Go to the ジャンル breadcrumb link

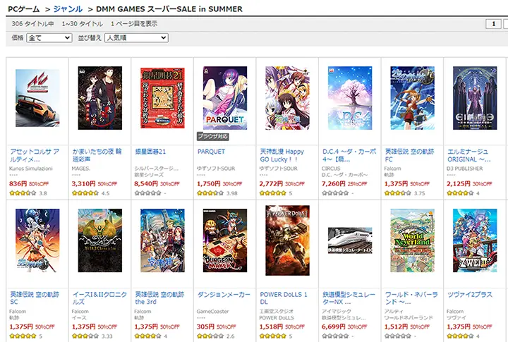68,9
